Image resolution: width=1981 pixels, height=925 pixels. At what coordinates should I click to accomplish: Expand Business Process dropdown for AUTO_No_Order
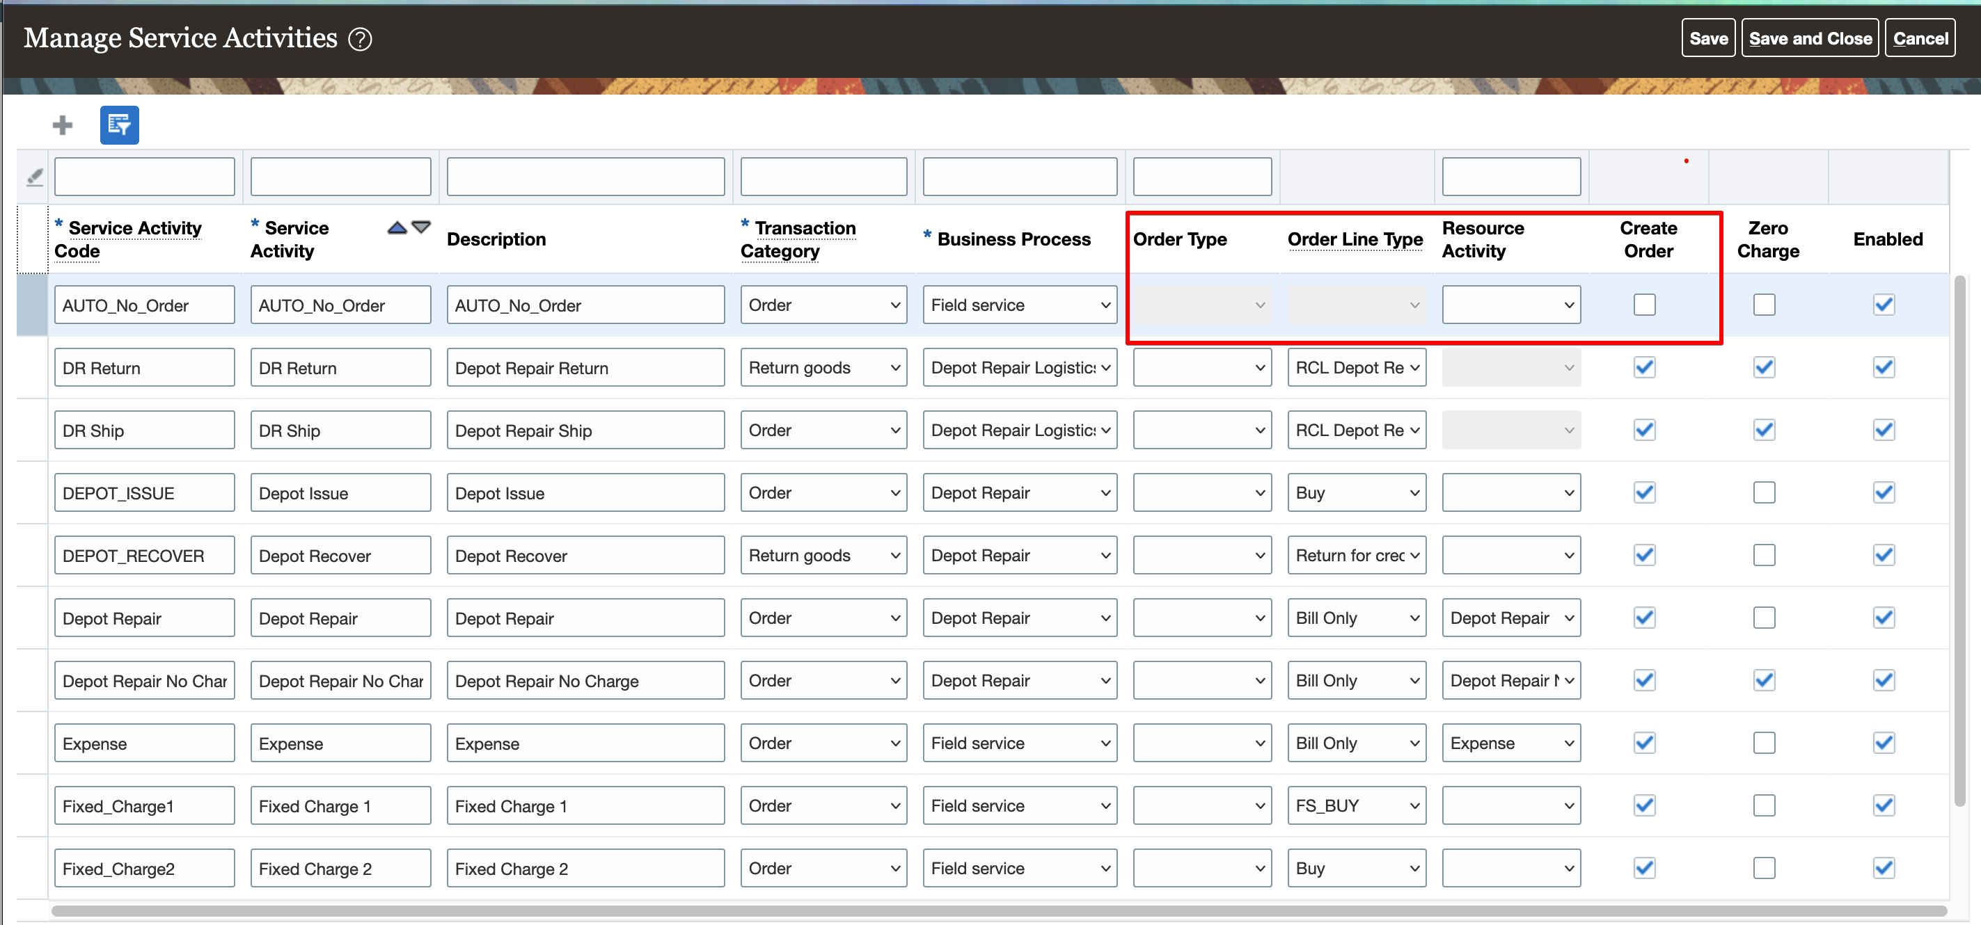(1019, 305)
